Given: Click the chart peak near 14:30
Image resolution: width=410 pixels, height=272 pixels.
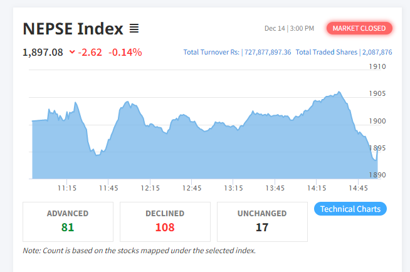Looking at the screenshot, I should 339,92.
